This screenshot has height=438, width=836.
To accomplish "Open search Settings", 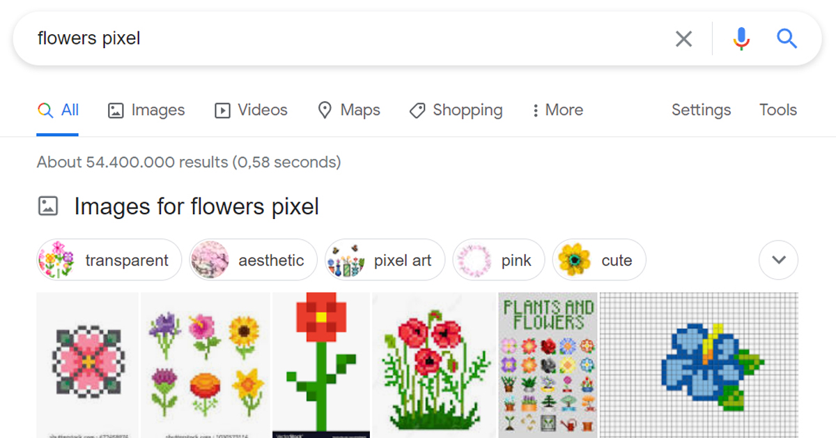I will (x=701, y=110).
